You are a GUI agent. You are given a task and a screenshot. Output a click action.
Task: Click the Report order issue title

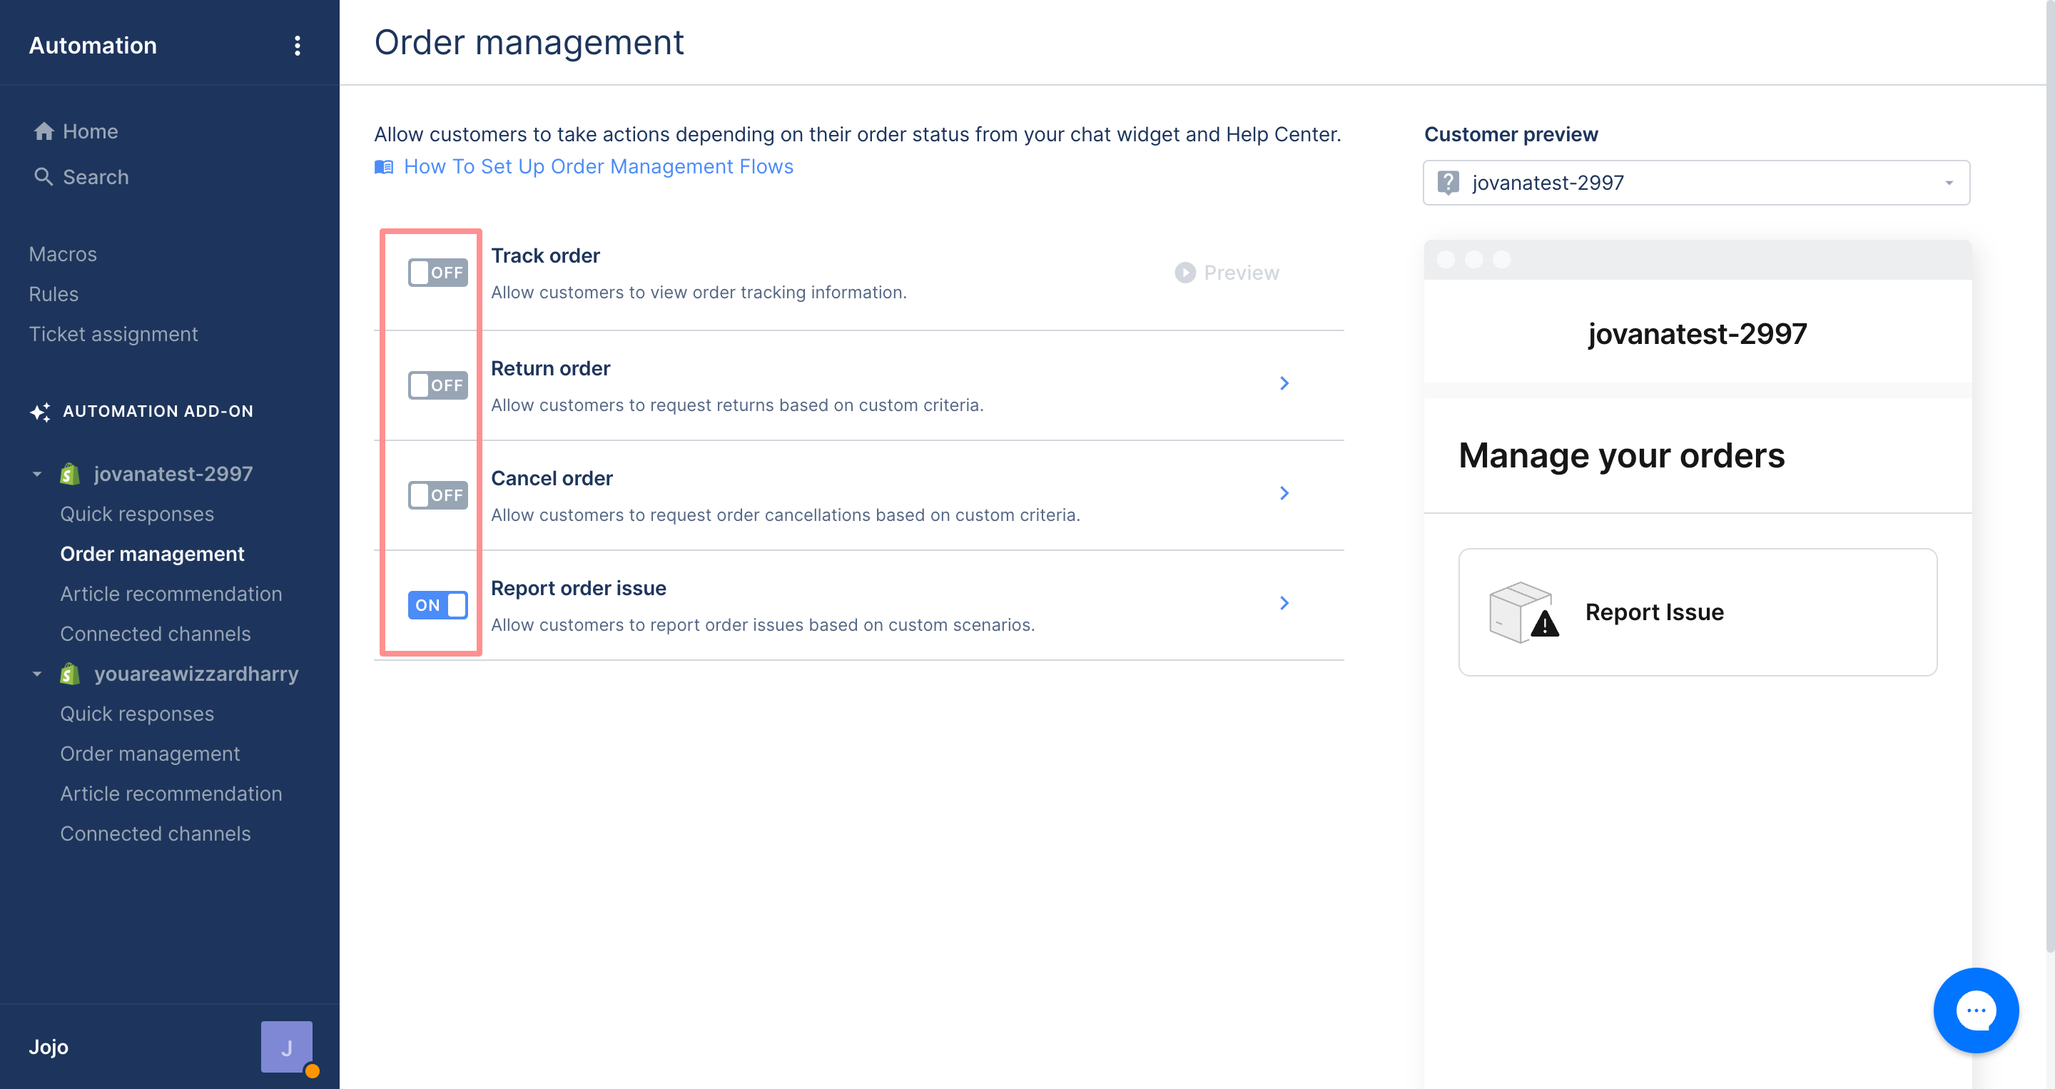coord(579,588)
